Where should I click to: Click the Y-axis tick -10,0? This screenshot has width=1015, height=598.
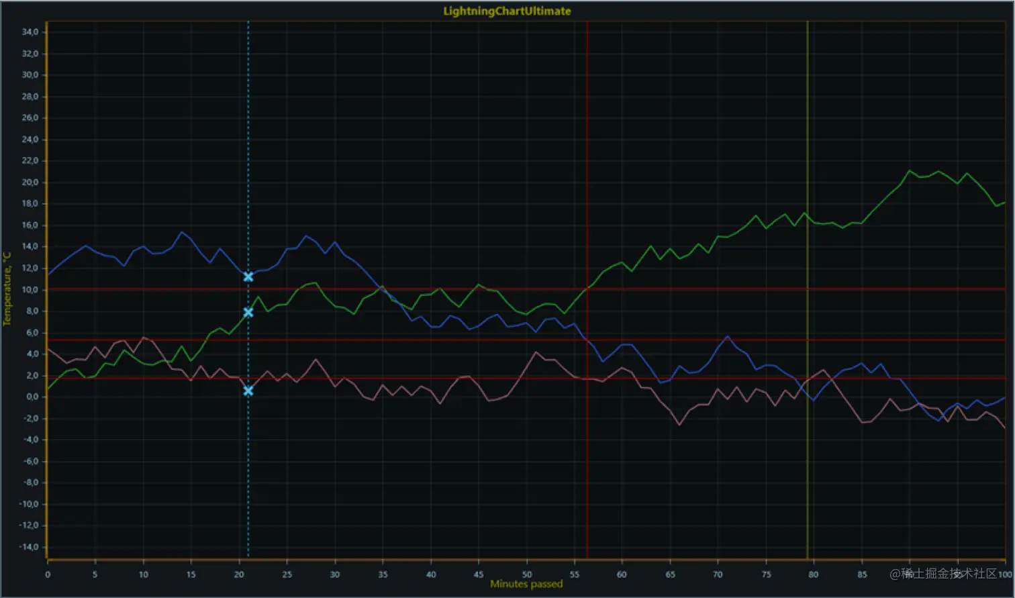click(30, 504)
